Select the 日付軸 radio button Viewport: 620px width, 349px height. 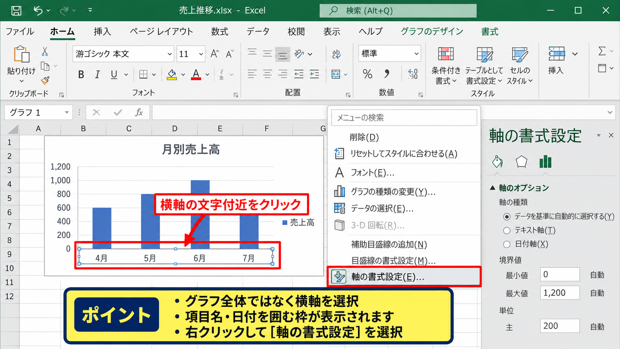pos(507,244)
